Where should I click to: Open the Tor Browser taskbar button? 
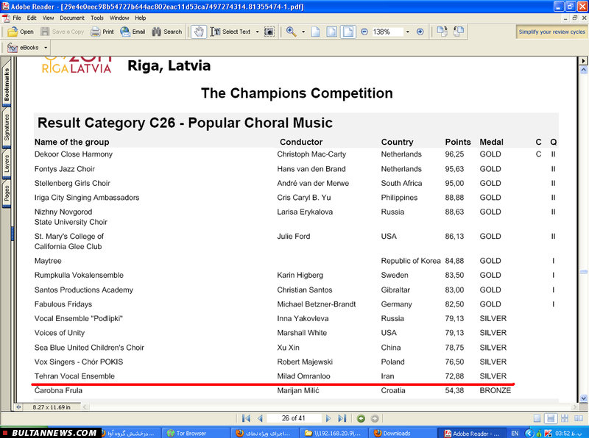(195, 433)
